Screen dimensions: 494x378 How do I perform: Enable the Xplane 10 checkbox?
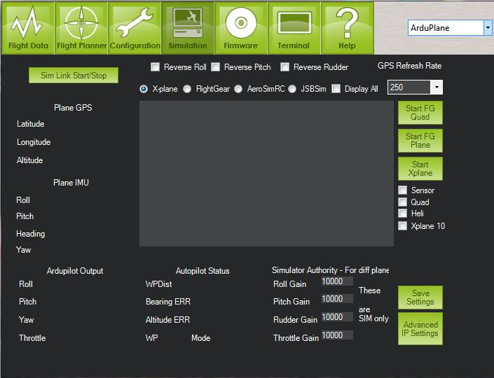(x=402, y=225)
